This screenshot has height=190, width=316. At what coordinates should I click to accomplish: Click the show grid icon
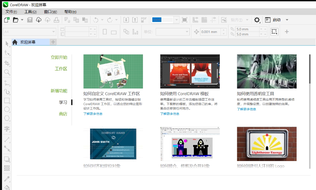point(204,20)
